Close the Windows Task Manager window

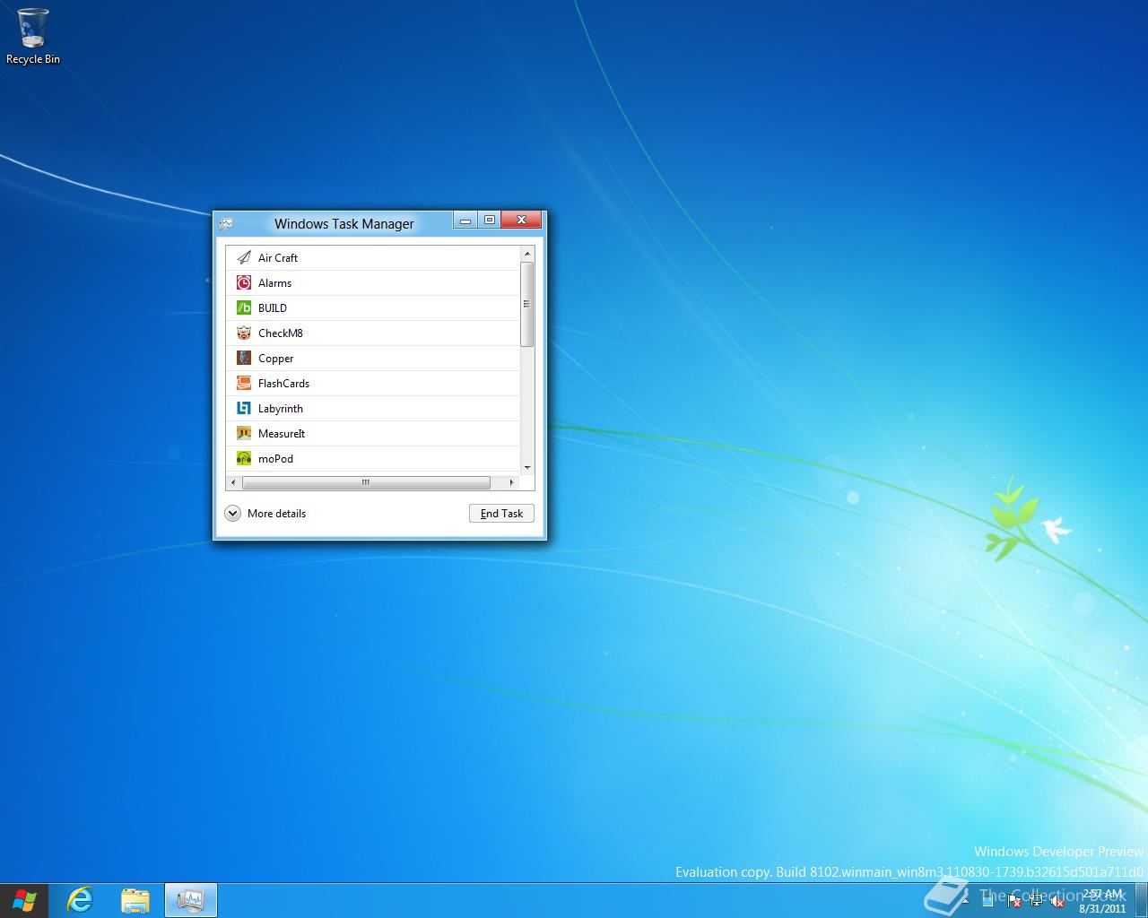click(x=521, y=220)
